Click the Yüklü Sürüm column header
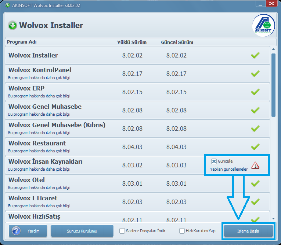Screen dimensions: 281x245 [132, 42]
